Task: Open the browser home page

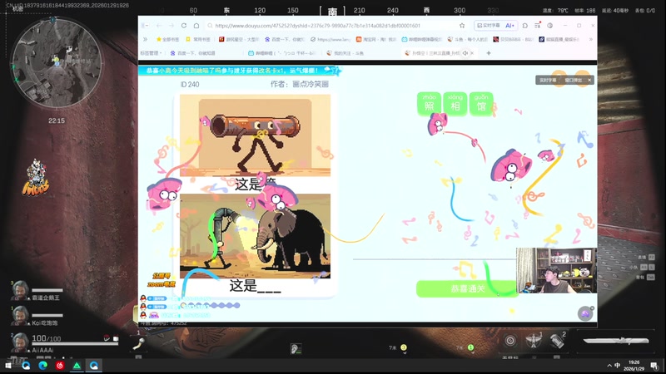Action: 196,26
